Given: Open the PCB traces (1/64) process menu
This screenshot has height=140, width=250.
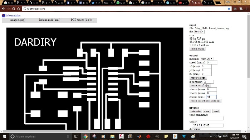Looking at the screenshot, I should pyautogui.click(x=81, y=20).
